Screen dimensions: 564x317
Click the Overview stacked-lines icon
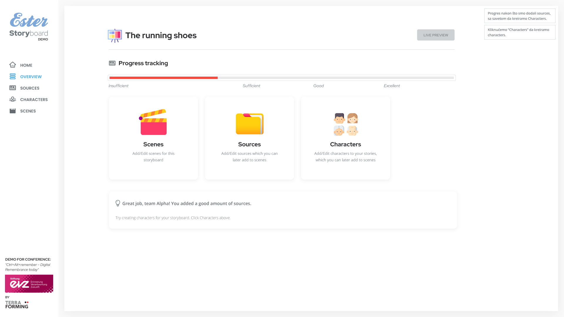tap(13, 77)
